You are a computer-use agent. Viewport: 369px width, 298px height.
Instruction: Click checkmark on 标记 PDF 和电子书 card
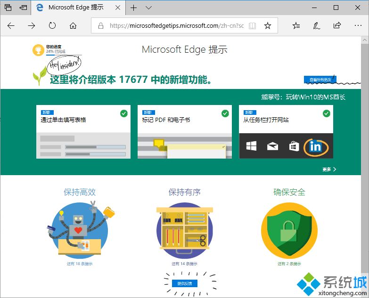click(x=225, y=113)
